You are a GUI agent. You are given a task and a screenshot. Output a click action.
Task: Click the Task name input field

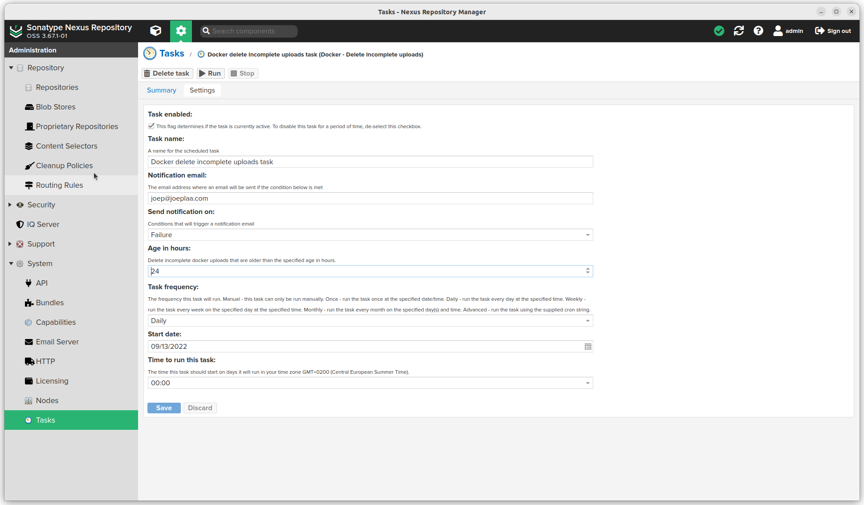point(370,162)
